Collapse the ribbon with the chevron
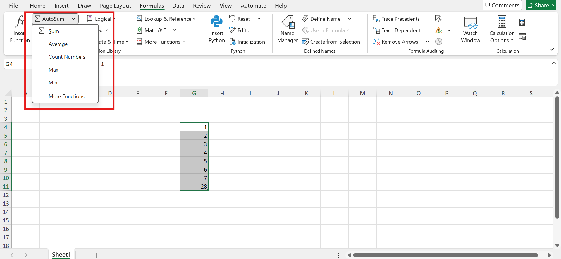This screenshot has height=259, width=561. pos(552,49)
